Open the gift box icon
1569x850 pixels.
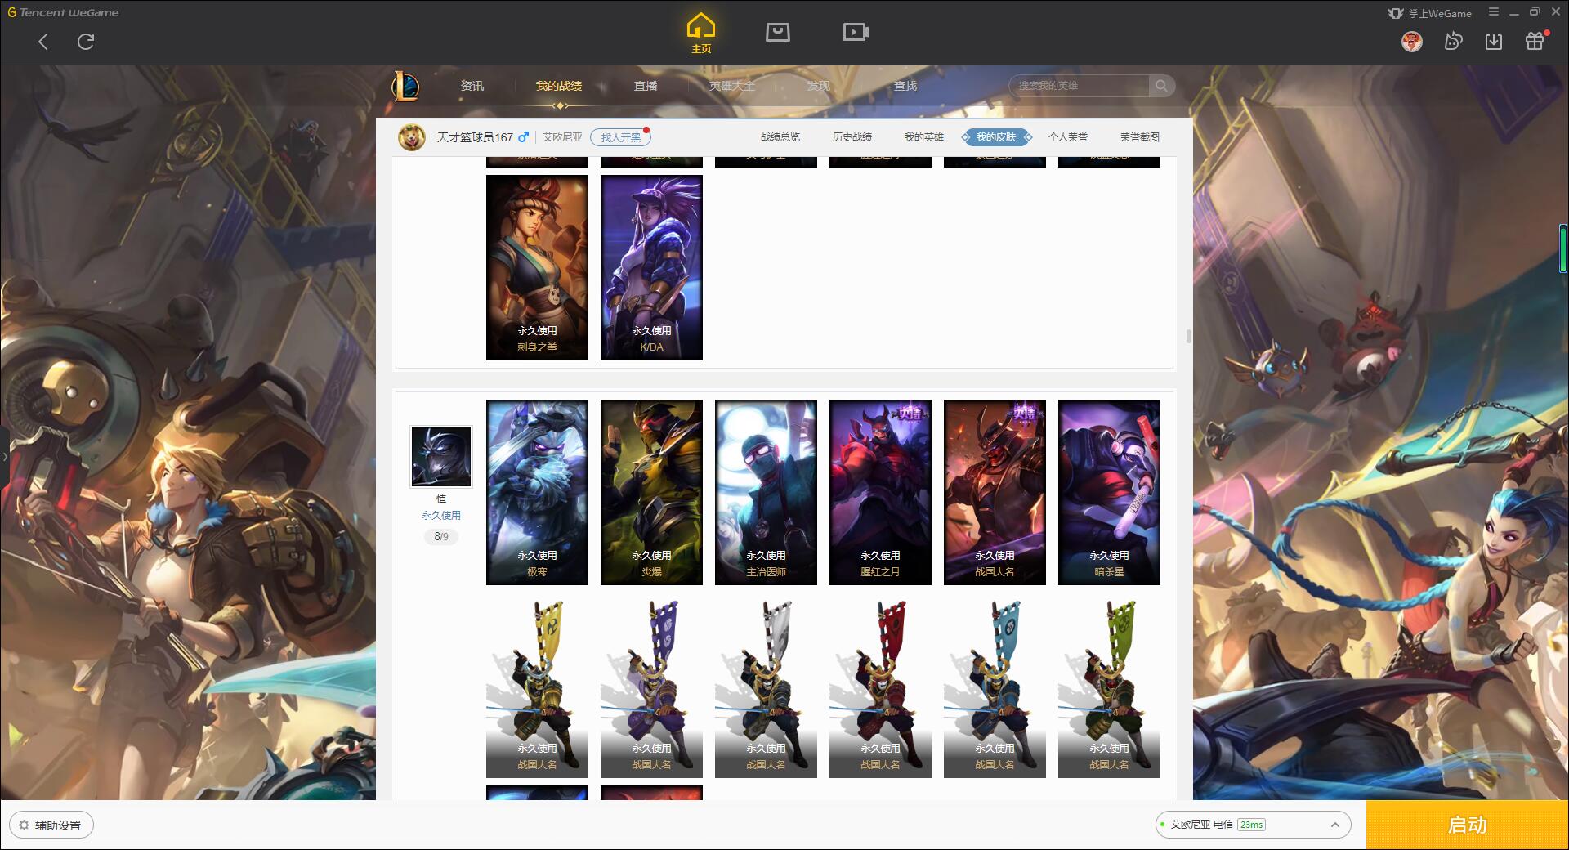click(x=1535, y=42)
